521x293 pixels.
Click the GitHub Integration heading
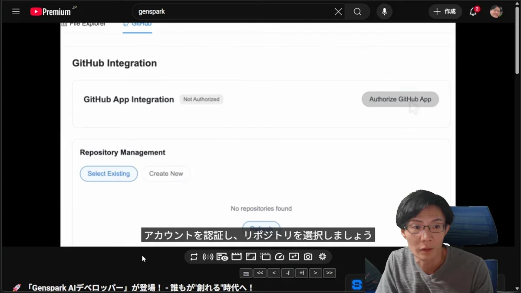click(115, 63)
